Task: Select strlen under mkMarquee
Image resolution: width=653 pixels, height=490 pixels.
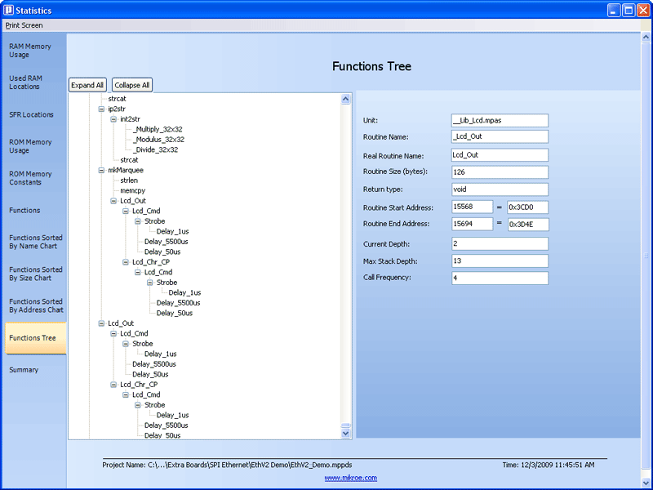Action: pos(129,180)
